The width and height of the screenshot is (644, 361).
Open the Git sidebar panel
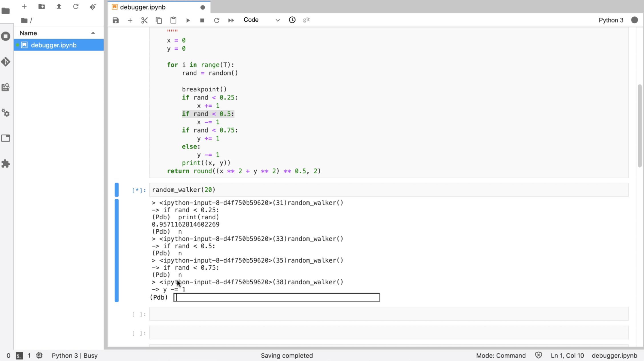click(6, 62)
